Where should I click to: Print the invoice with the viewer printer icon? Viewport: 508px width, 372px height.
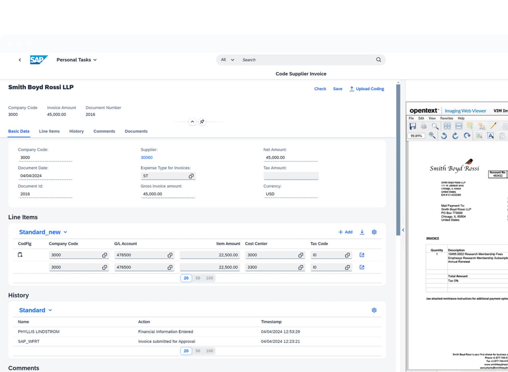click(424, 126)
